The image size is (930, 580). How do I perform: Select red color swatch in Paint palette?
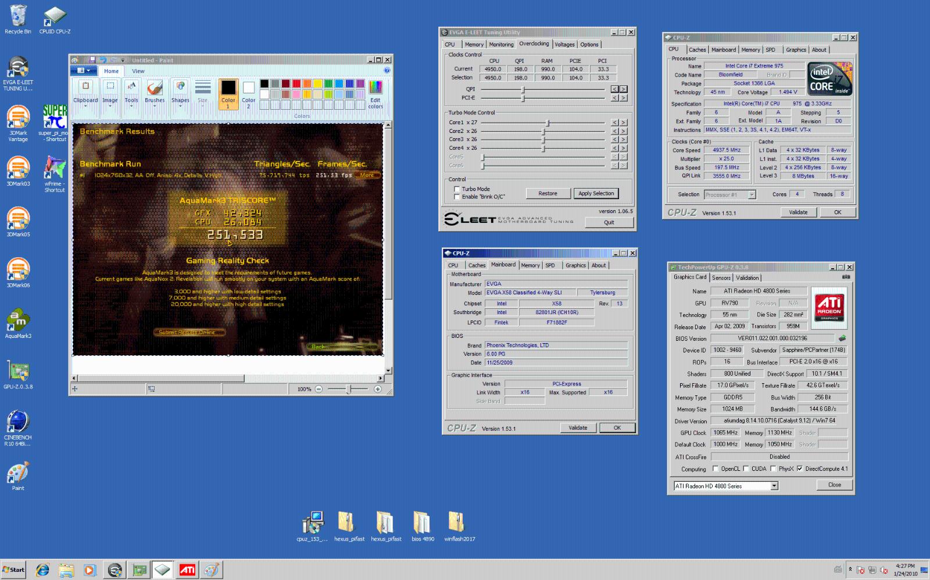296,84
